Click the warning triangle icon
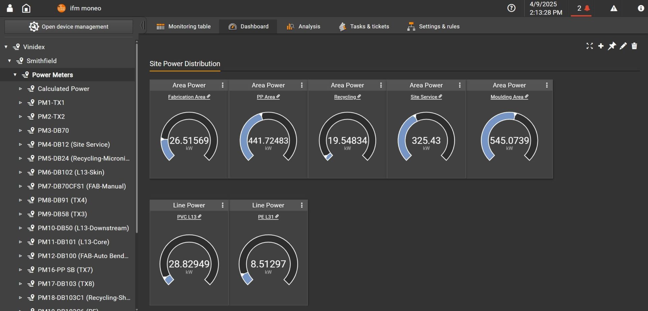This screenshot has width=648, height=311. click(x=614, y=8)
